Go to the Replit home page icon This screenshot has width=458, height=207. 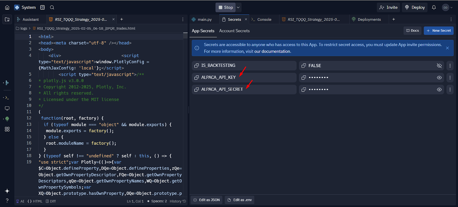coord(7,7)
